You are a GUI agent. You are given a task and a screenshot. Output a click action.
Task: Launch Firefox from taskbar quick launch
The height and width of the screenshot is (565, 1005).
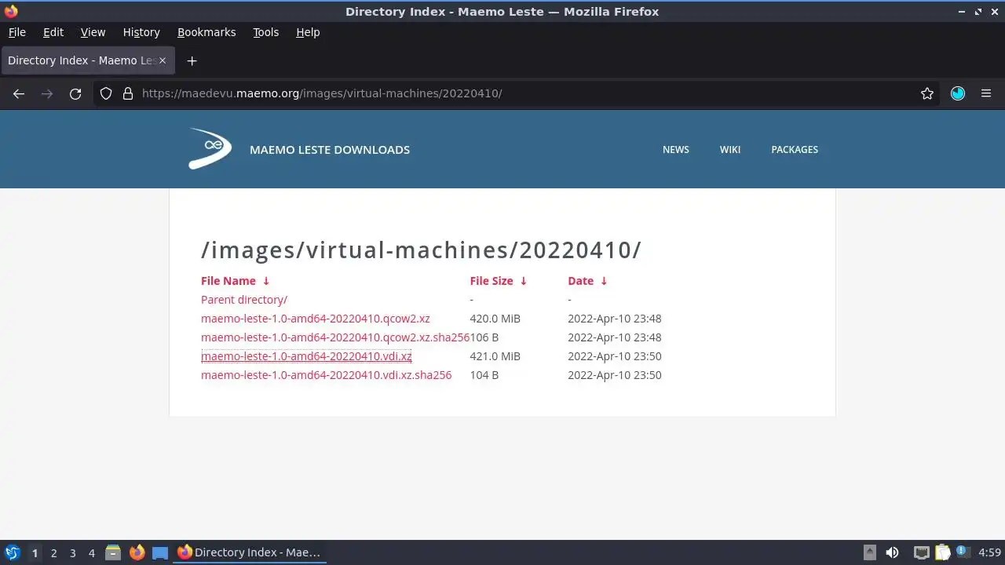[x=137, y=552]
